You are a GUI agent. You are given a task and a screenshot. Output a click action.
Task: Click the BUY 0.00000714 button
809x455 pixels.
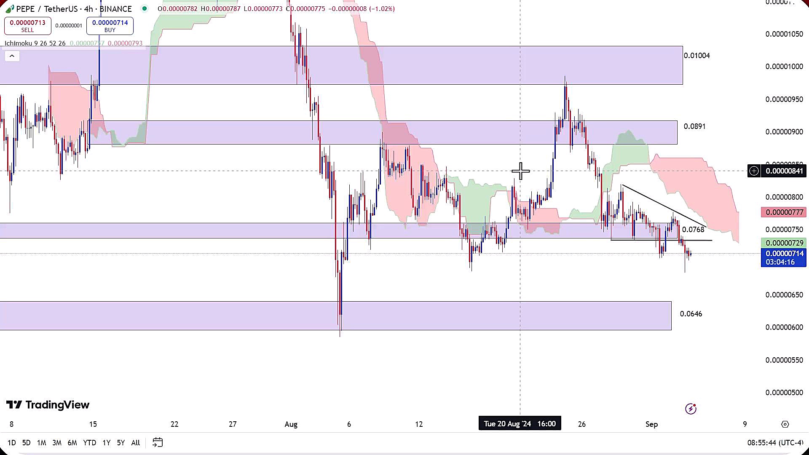(x=110, y=26)
